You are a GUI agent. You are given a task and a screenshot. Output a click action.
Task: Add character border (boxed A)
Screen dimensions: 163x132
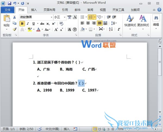pyautogui.click(x=75, y=17)
